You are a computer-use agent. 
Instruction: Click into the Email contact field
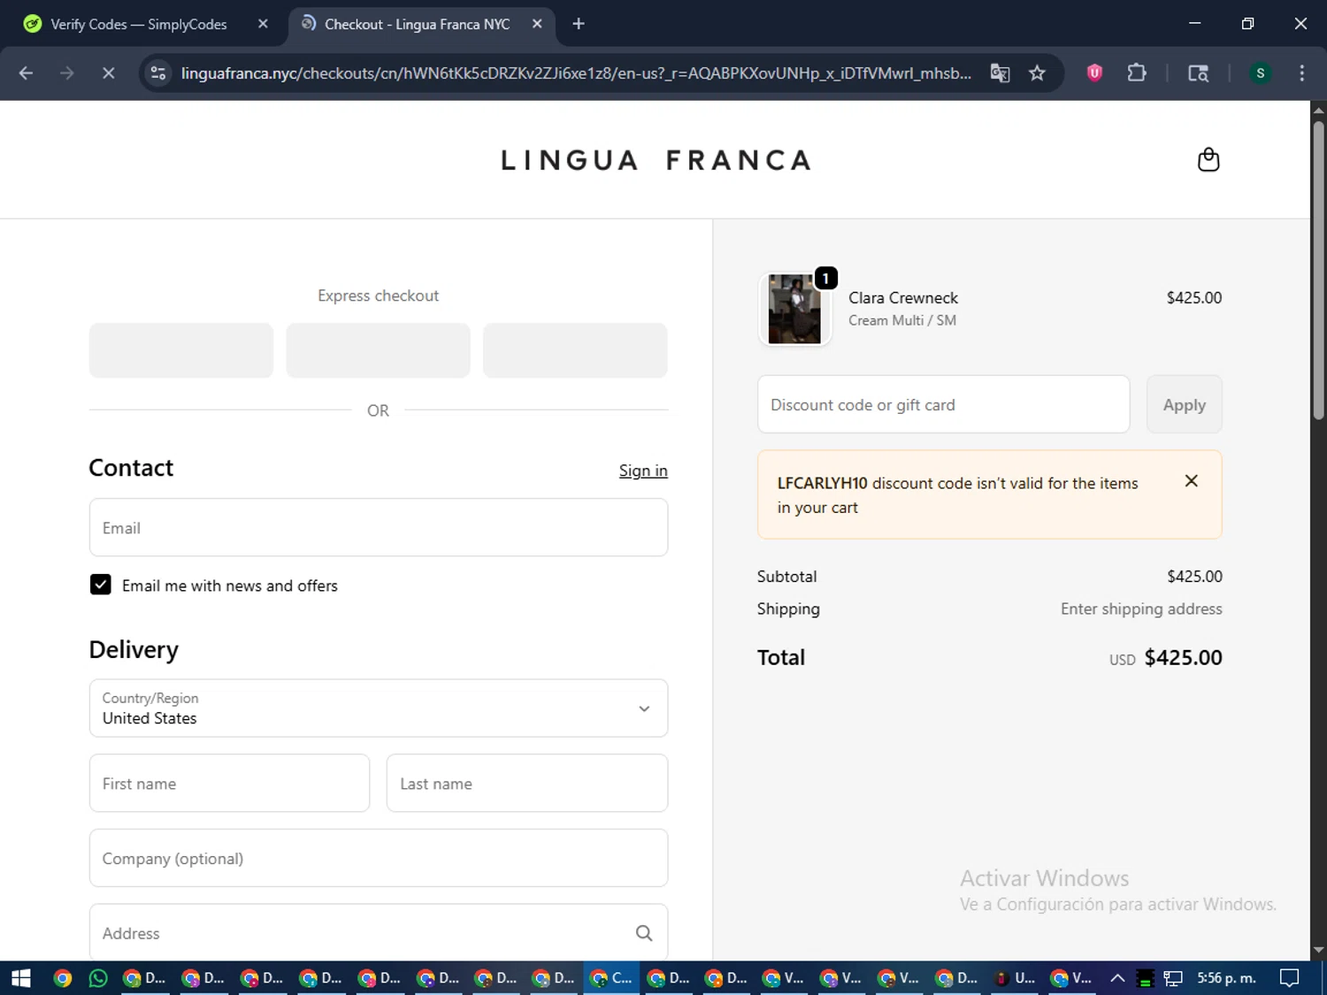coord(379,527)
